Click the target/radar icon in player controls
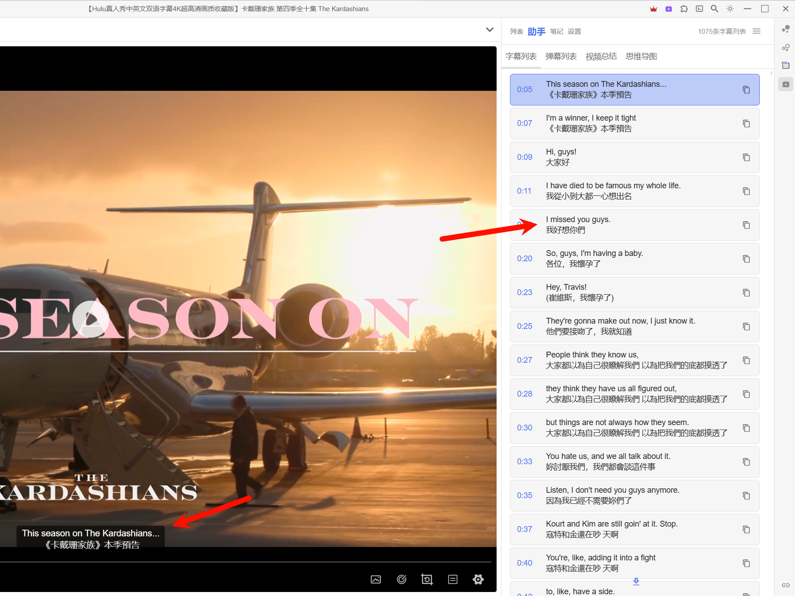The width and height of the screenshot is (795, 596). click(402, 579)
